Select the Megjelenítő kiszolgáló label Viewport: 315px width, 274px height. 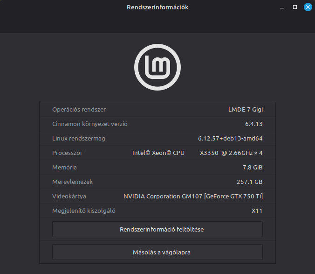(x=84, y=211)
